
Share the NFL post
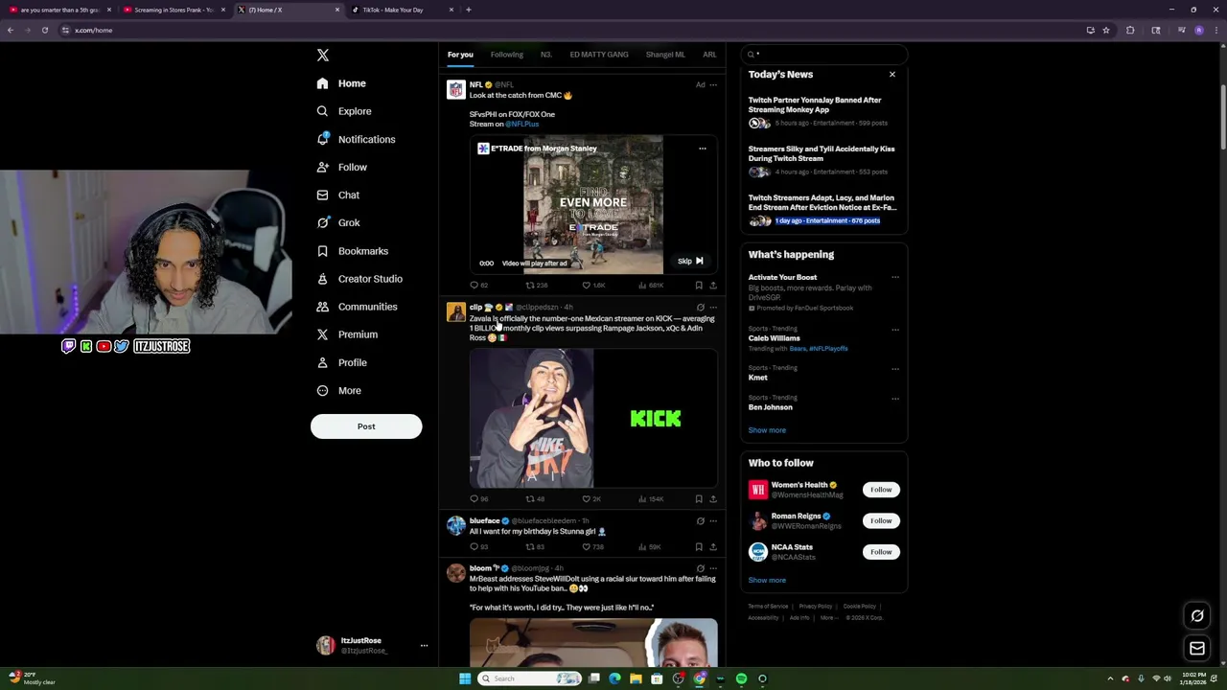pos(713,286)
